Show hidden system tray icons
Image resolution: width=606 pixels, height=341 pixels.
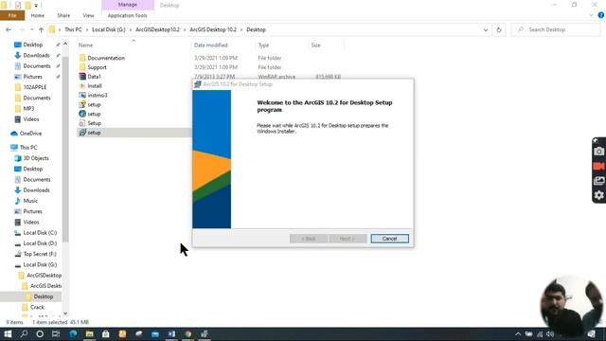click(518, 334)
